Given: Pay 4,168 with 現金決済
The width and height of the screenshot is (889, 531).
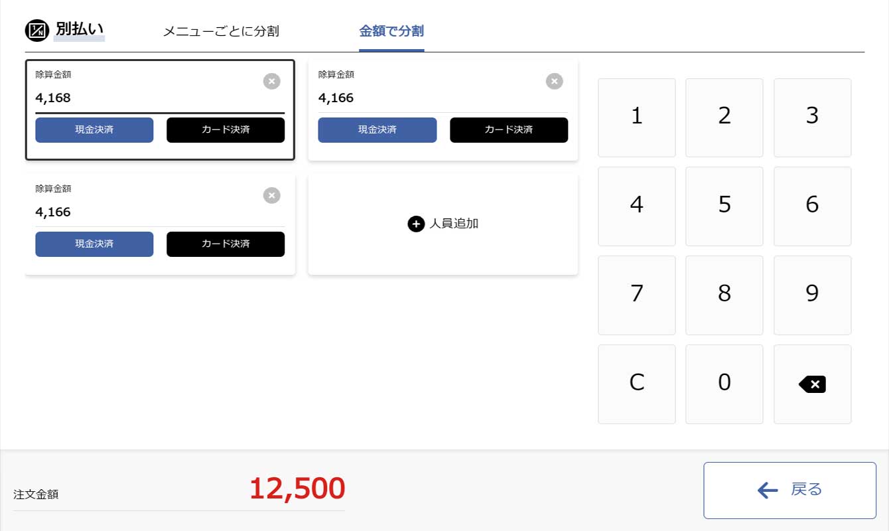Looking at the screenshot, I should pyautogui.click(x=94, y=129).
